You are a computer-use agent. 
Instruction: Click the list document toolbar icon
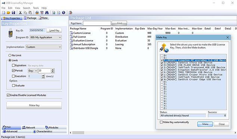click(59, 13)
